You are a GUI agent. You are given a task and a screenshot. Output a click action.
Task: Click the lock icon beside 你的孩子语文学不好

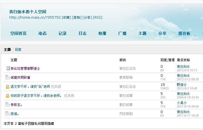coord(8,96)
